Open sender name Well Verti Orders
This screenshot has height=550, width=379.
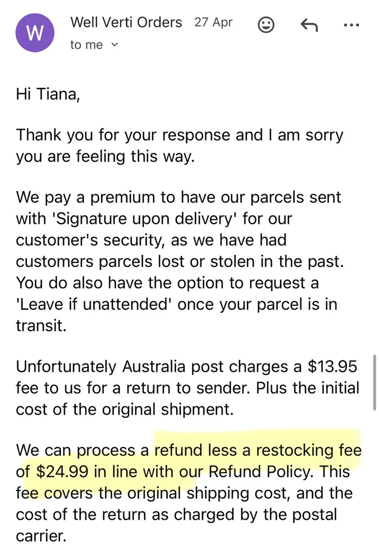point(126,22)
